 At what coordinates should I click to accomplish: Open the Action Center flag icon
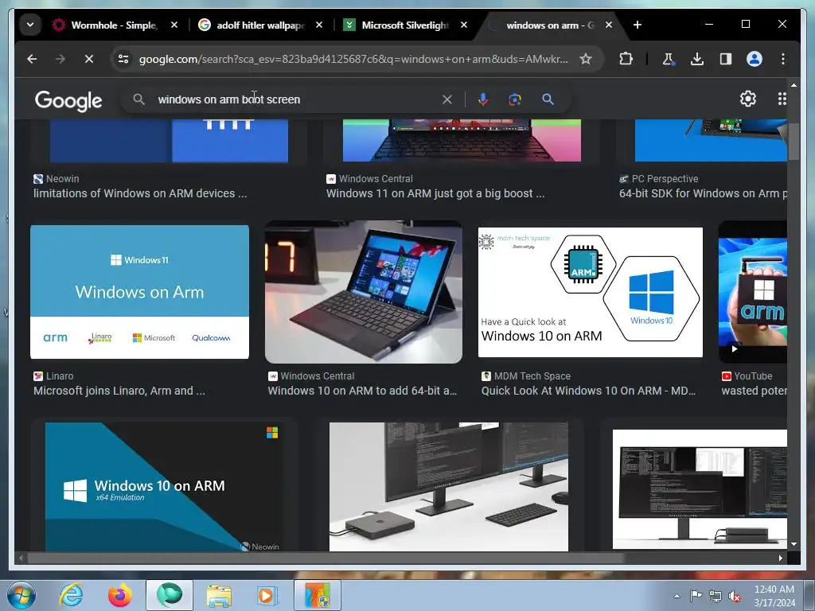point(696,596)
